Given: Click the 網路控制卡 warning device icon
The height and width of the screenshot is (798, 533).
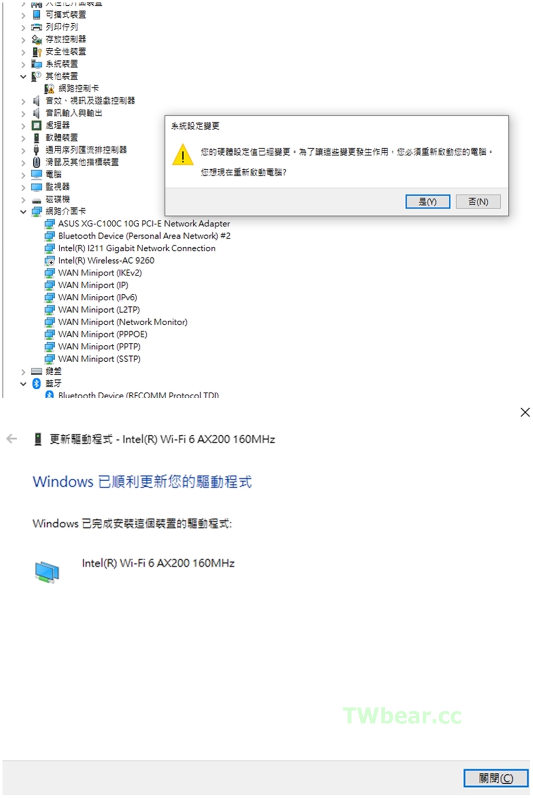Looking at the screenshot, I should click(x=49, y=89).
